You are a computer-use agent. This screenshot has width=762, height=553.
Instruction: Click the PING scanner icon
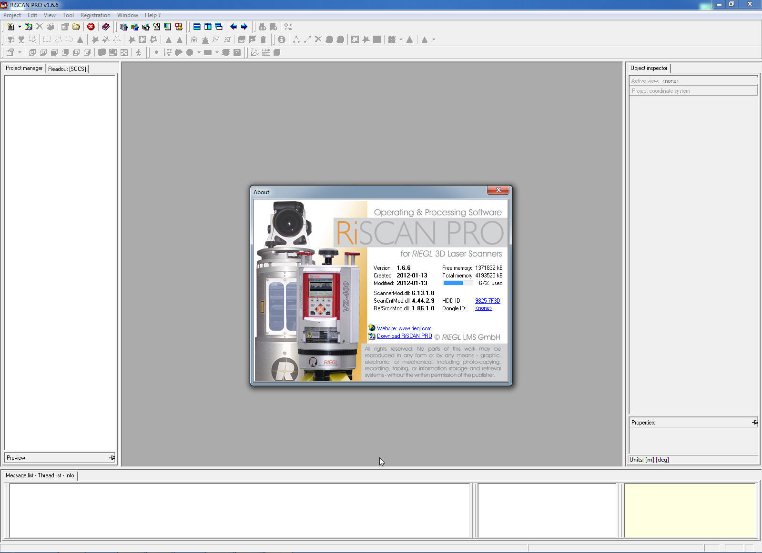pos(288,27)
